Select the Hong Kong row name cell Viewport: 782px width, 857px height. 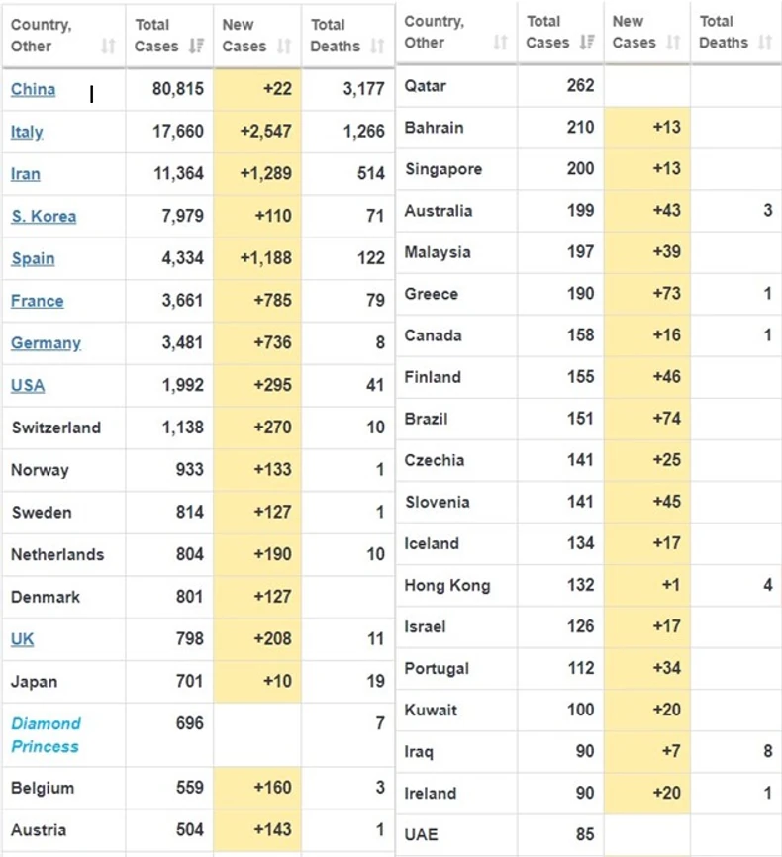(x=447, y=586)
